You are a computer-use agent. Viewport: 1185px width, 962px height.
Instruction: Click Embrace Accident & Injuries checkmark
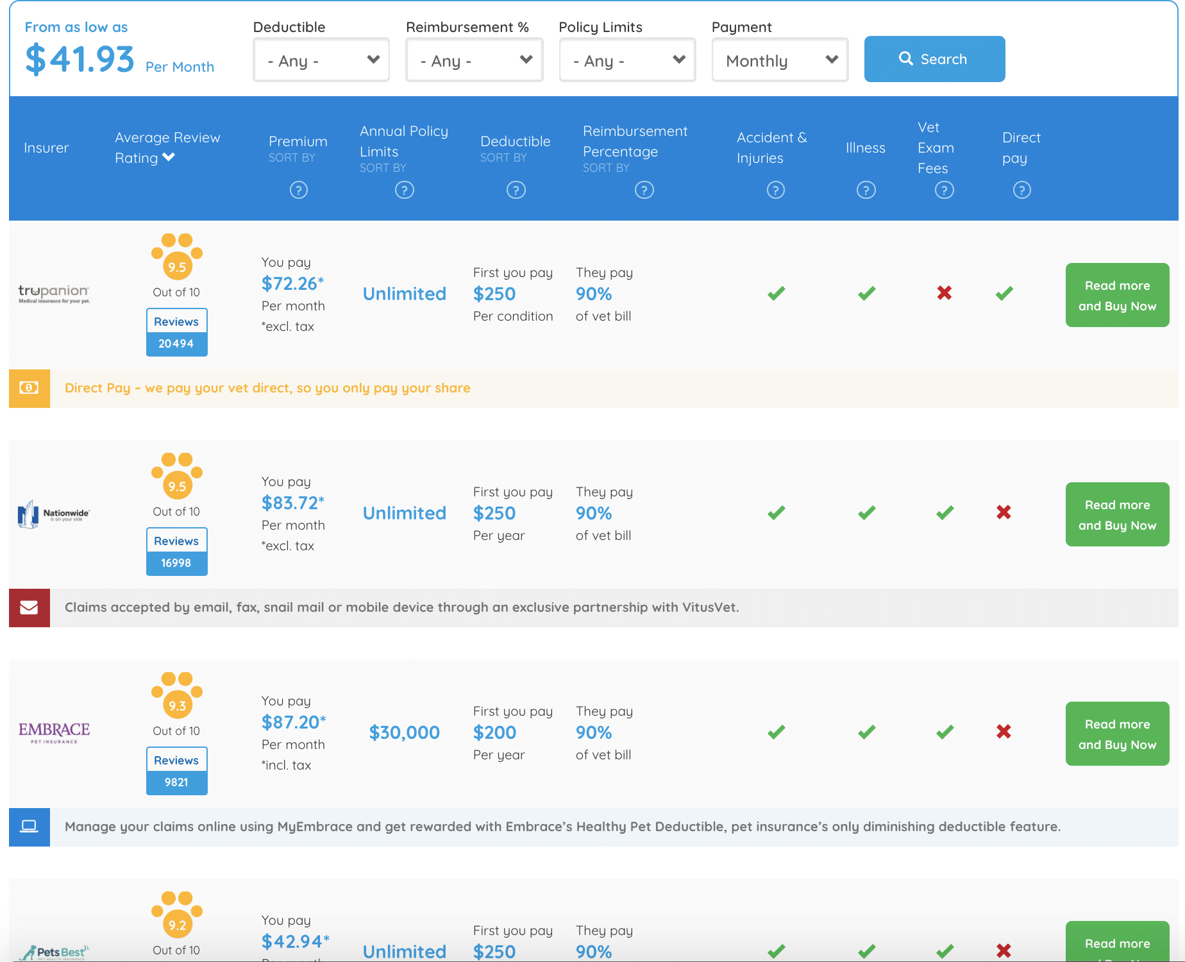pos(777,732)
